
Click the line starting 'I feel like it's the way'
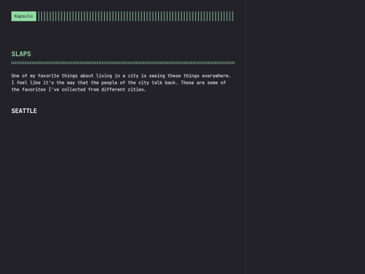(118, 83)
